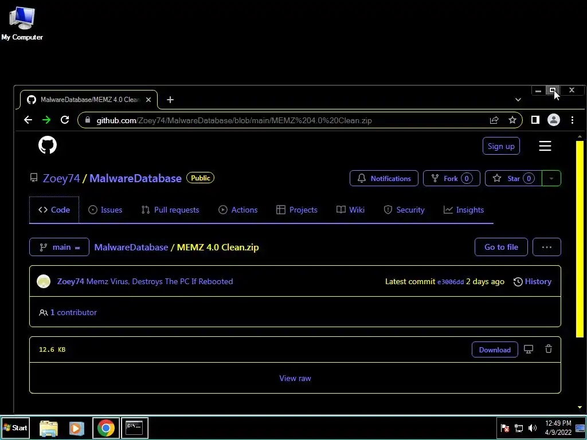The image size is (587, 440).
Task: Open network tray icon
Action: click(x=519, y=428)
